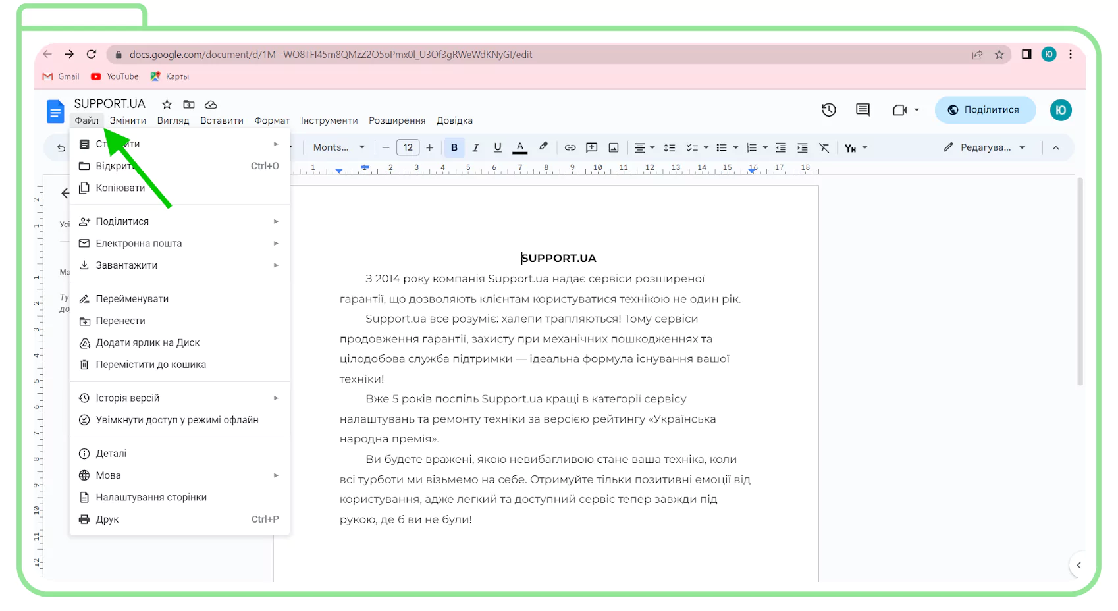Viewport: 1118px width, 611px height.
Task: Open the Файл menu
Action: [x=87, y=120]
